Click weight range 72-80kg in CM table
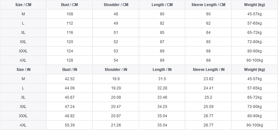278x130 pixels. pyautogui.click(x=255, y=42)
